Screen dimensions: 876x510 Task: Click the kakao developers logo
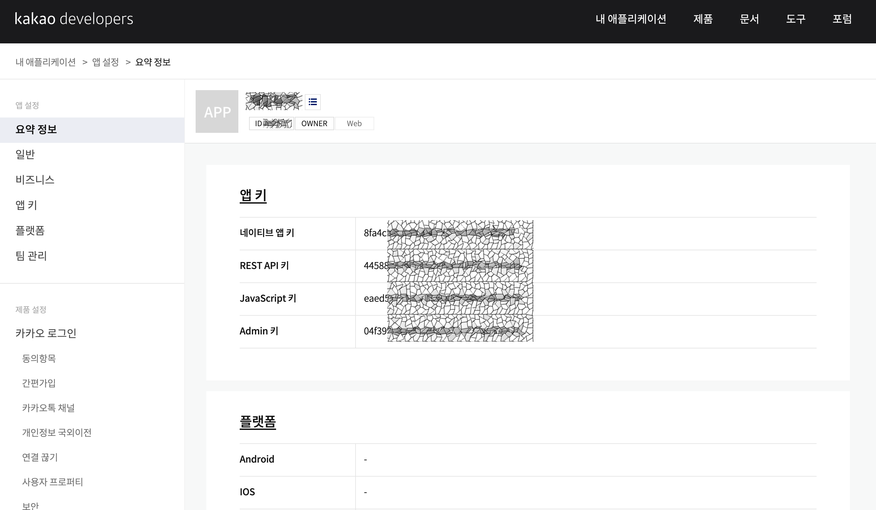tap(74, 19)
